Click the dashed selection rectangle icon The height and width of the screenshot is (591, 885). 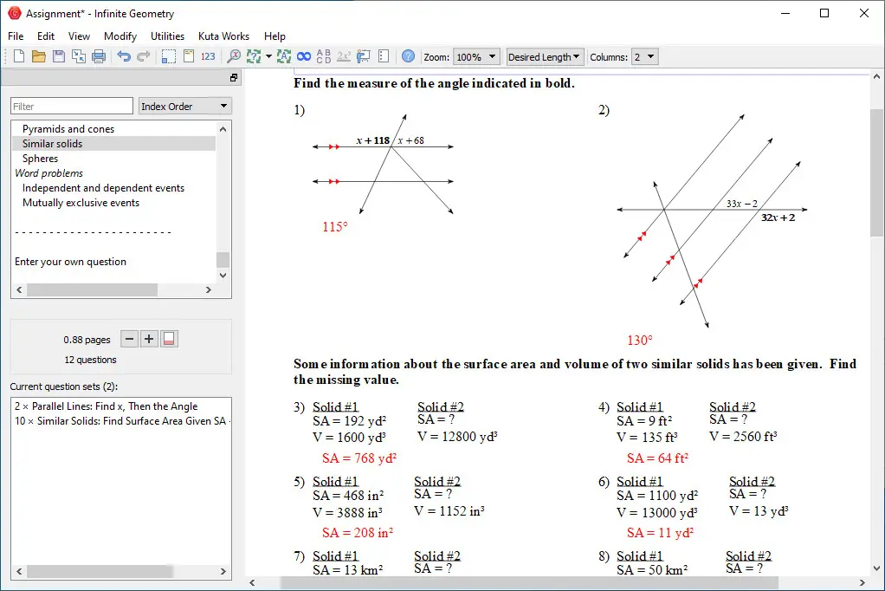click(168, 56)
